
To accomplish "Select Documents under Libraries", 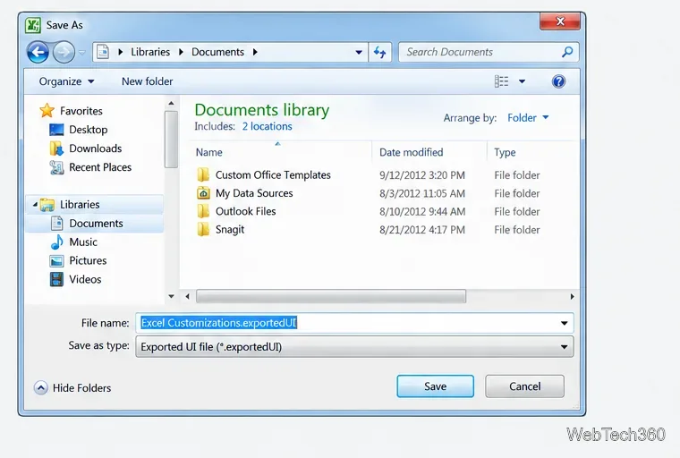I will pyautogui.click(x=96, y=224).
